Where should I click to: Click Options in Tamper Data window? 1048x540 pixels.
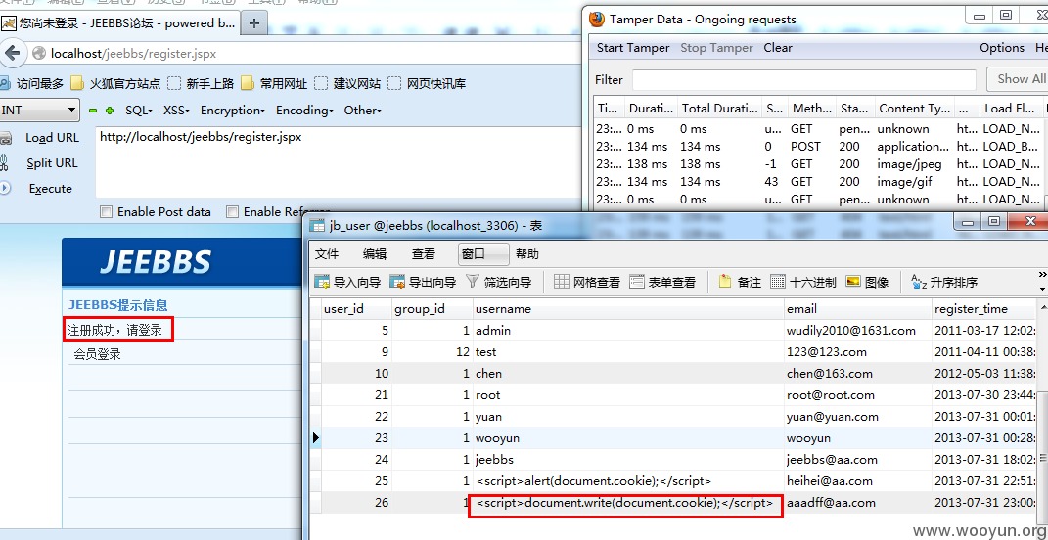[1002, 48]
